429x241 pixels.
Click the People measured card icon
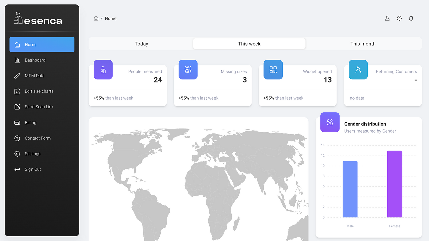pyautogui.click(x=103, y=70)
